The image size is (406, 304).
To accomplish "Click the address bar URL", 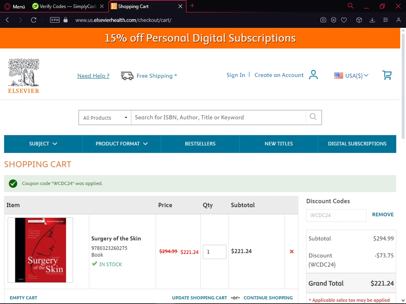I will [123, 20].
